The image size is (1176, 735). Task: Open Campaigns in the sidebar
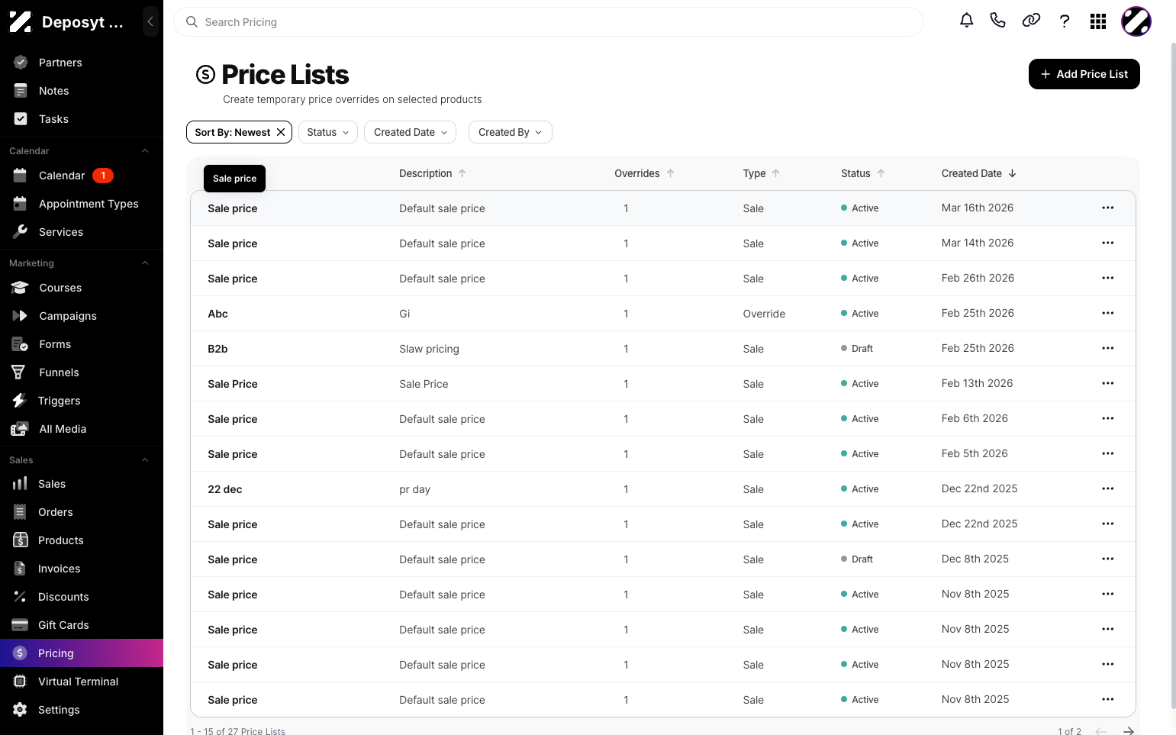click(82, 316)
